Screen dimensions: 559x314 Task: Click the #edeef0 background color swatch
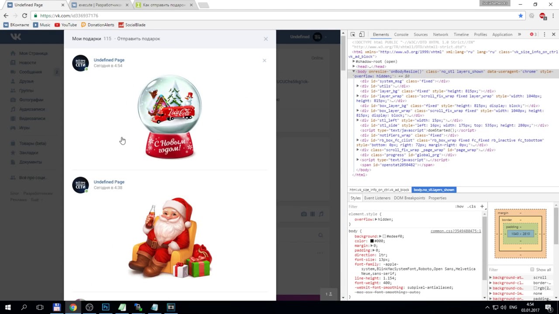pyautogui.click(x=384, y=236)
